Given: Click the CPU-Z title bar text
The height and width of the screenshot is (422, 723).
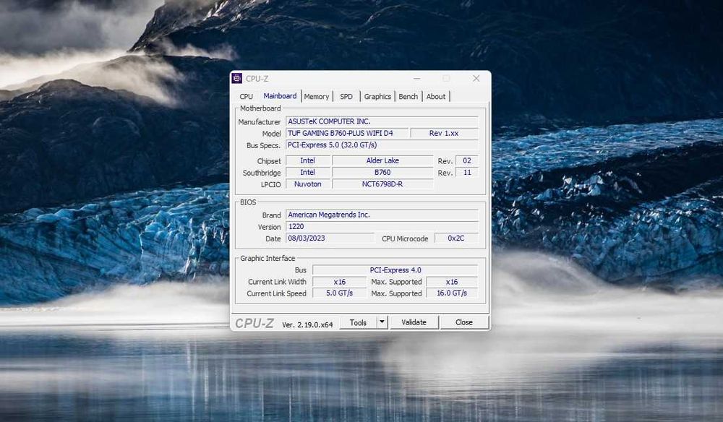Looking at the screenshot, I should [x=257, y=78].
